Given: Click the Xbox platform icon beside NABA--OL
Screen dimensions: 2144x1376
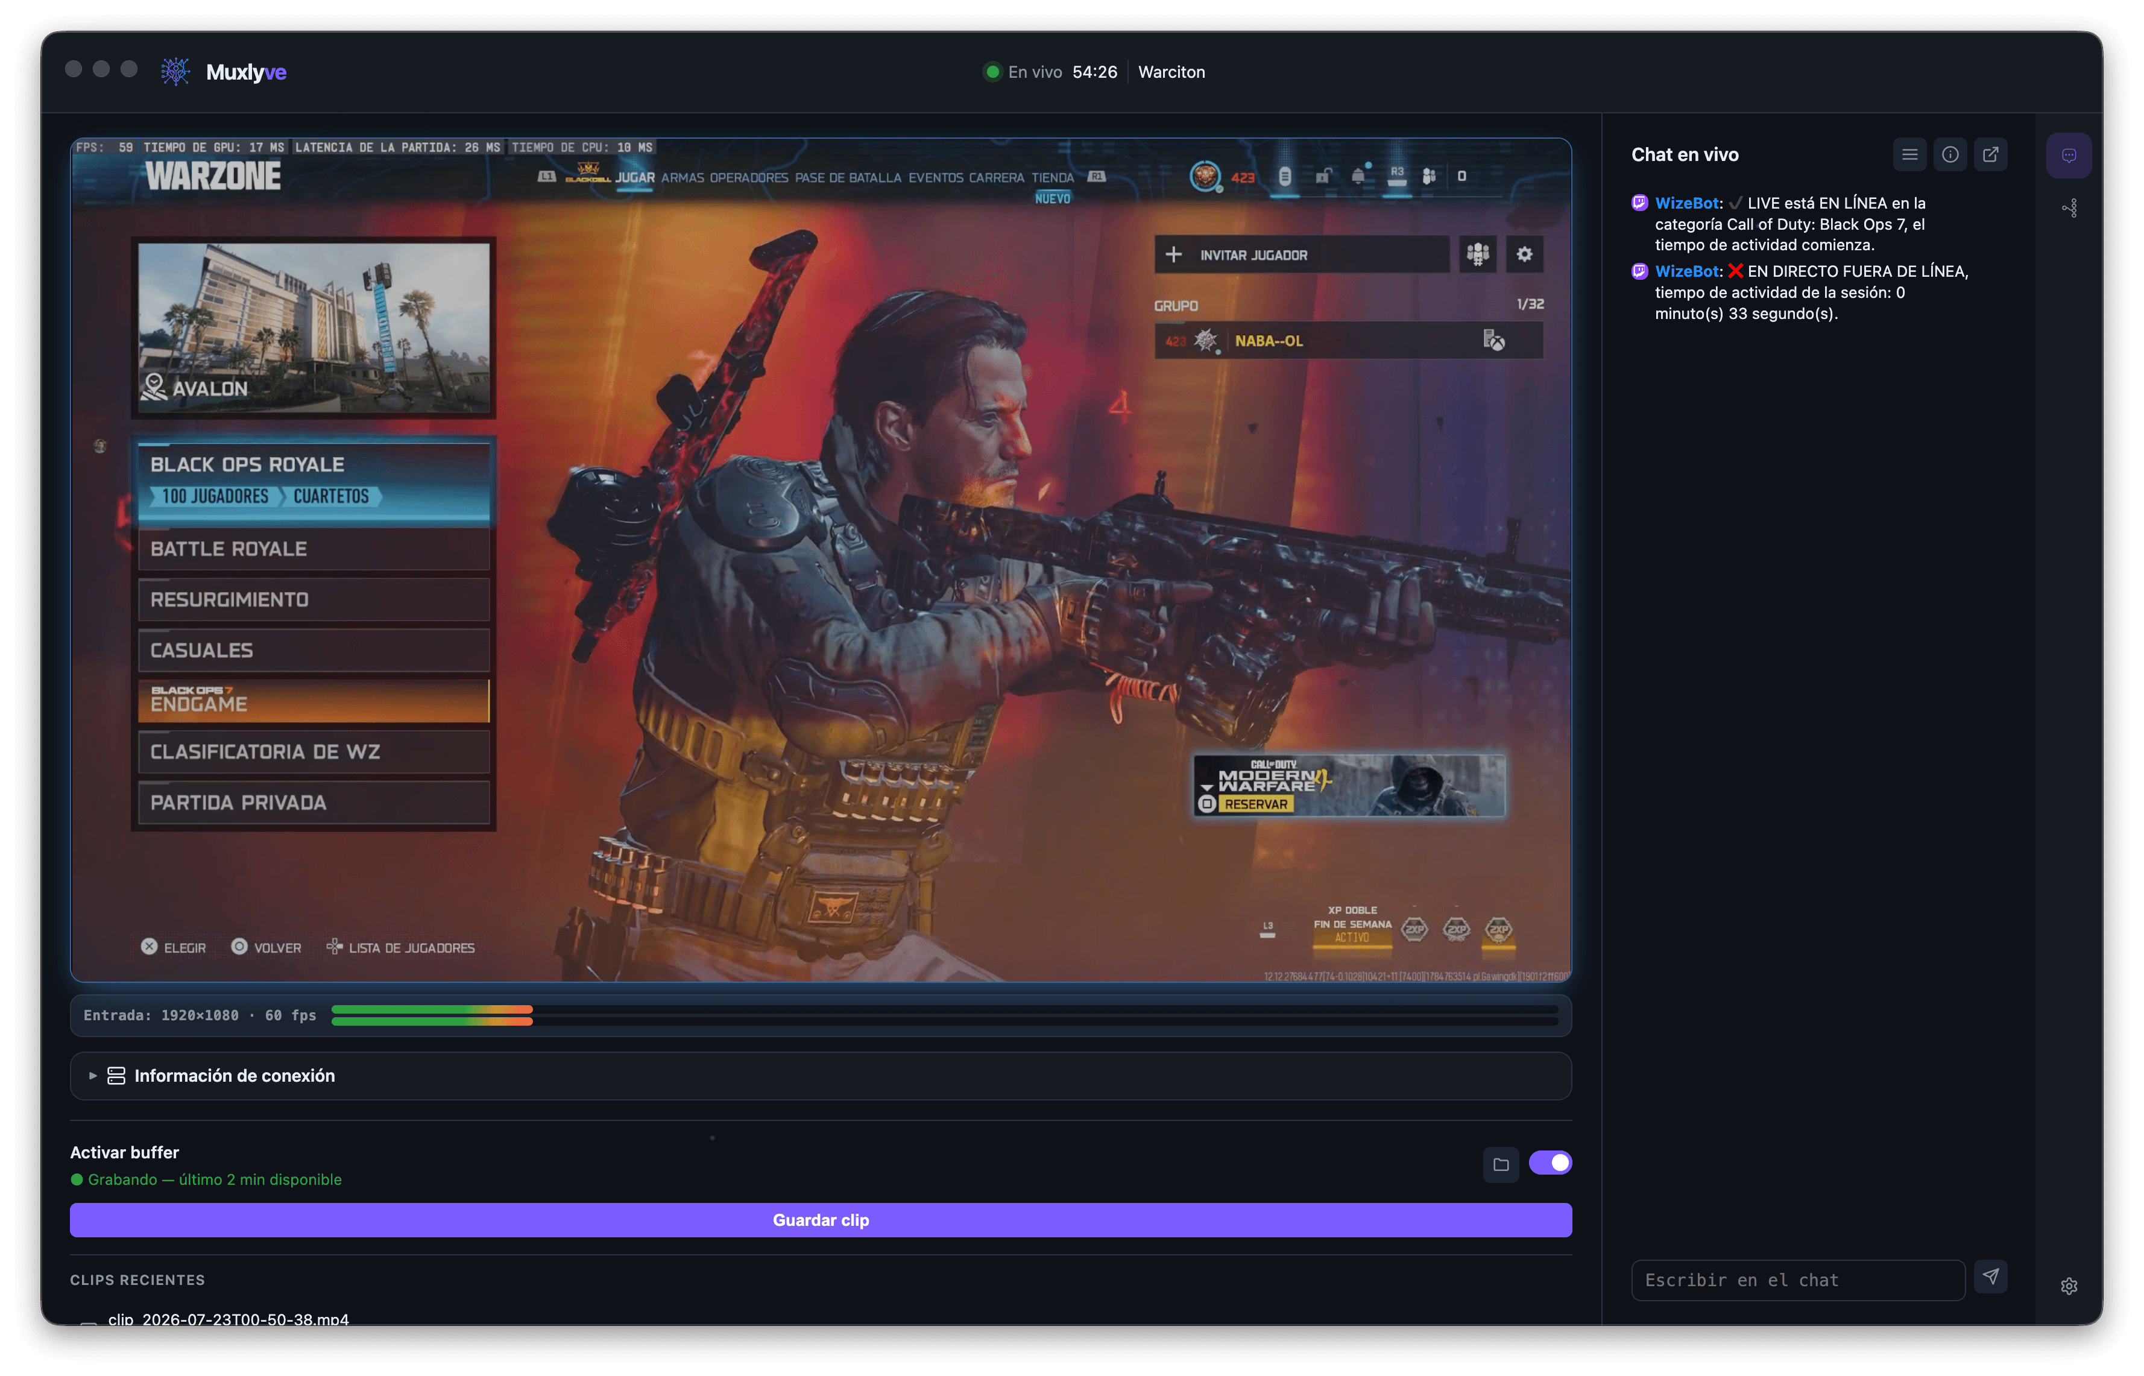Looking at the screenshot, I should (1493, 341).
